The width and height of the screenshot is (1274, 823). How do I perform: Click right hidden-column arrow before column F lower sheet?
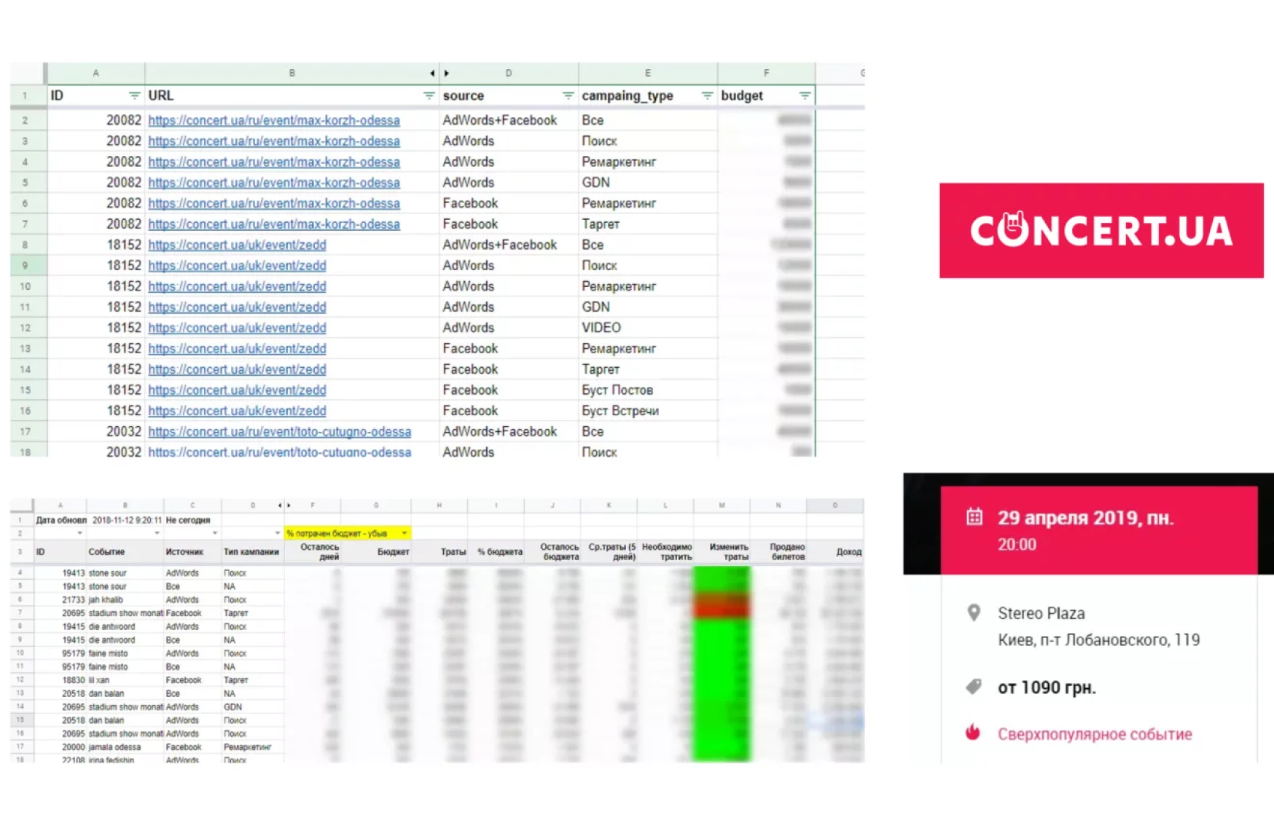click(x=289, y=505)
